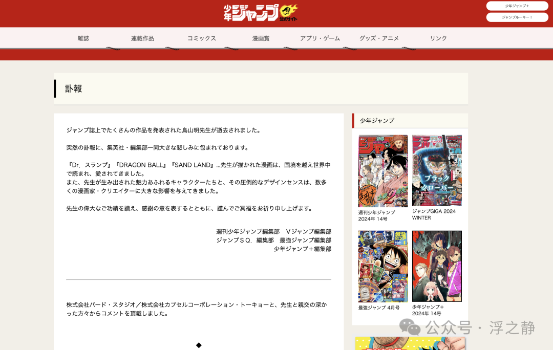Go to the 漫画賞 menu item
This screenshot has height=350, width=553.
pyautogui.click(x=261, y=38)
